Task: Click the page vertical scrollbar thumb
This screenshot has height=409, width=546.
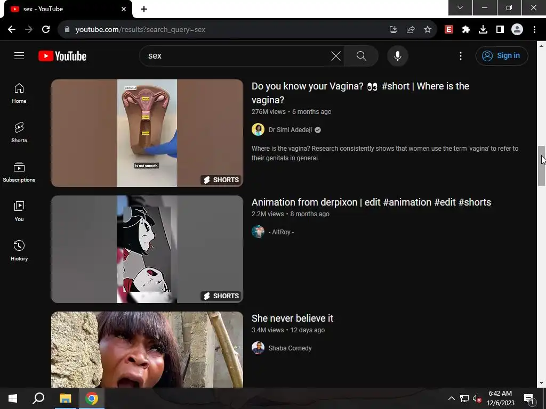Action: pyautogui.click(x=542, y=166)
